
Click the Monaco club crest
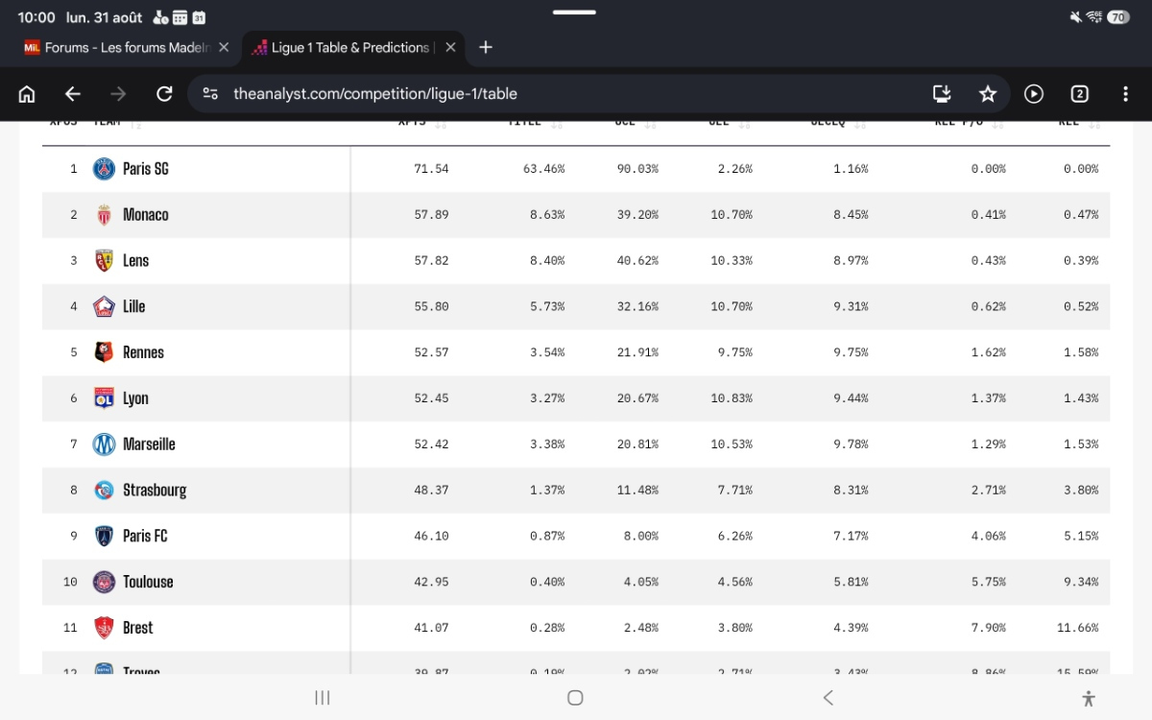(x=104, y=215)
